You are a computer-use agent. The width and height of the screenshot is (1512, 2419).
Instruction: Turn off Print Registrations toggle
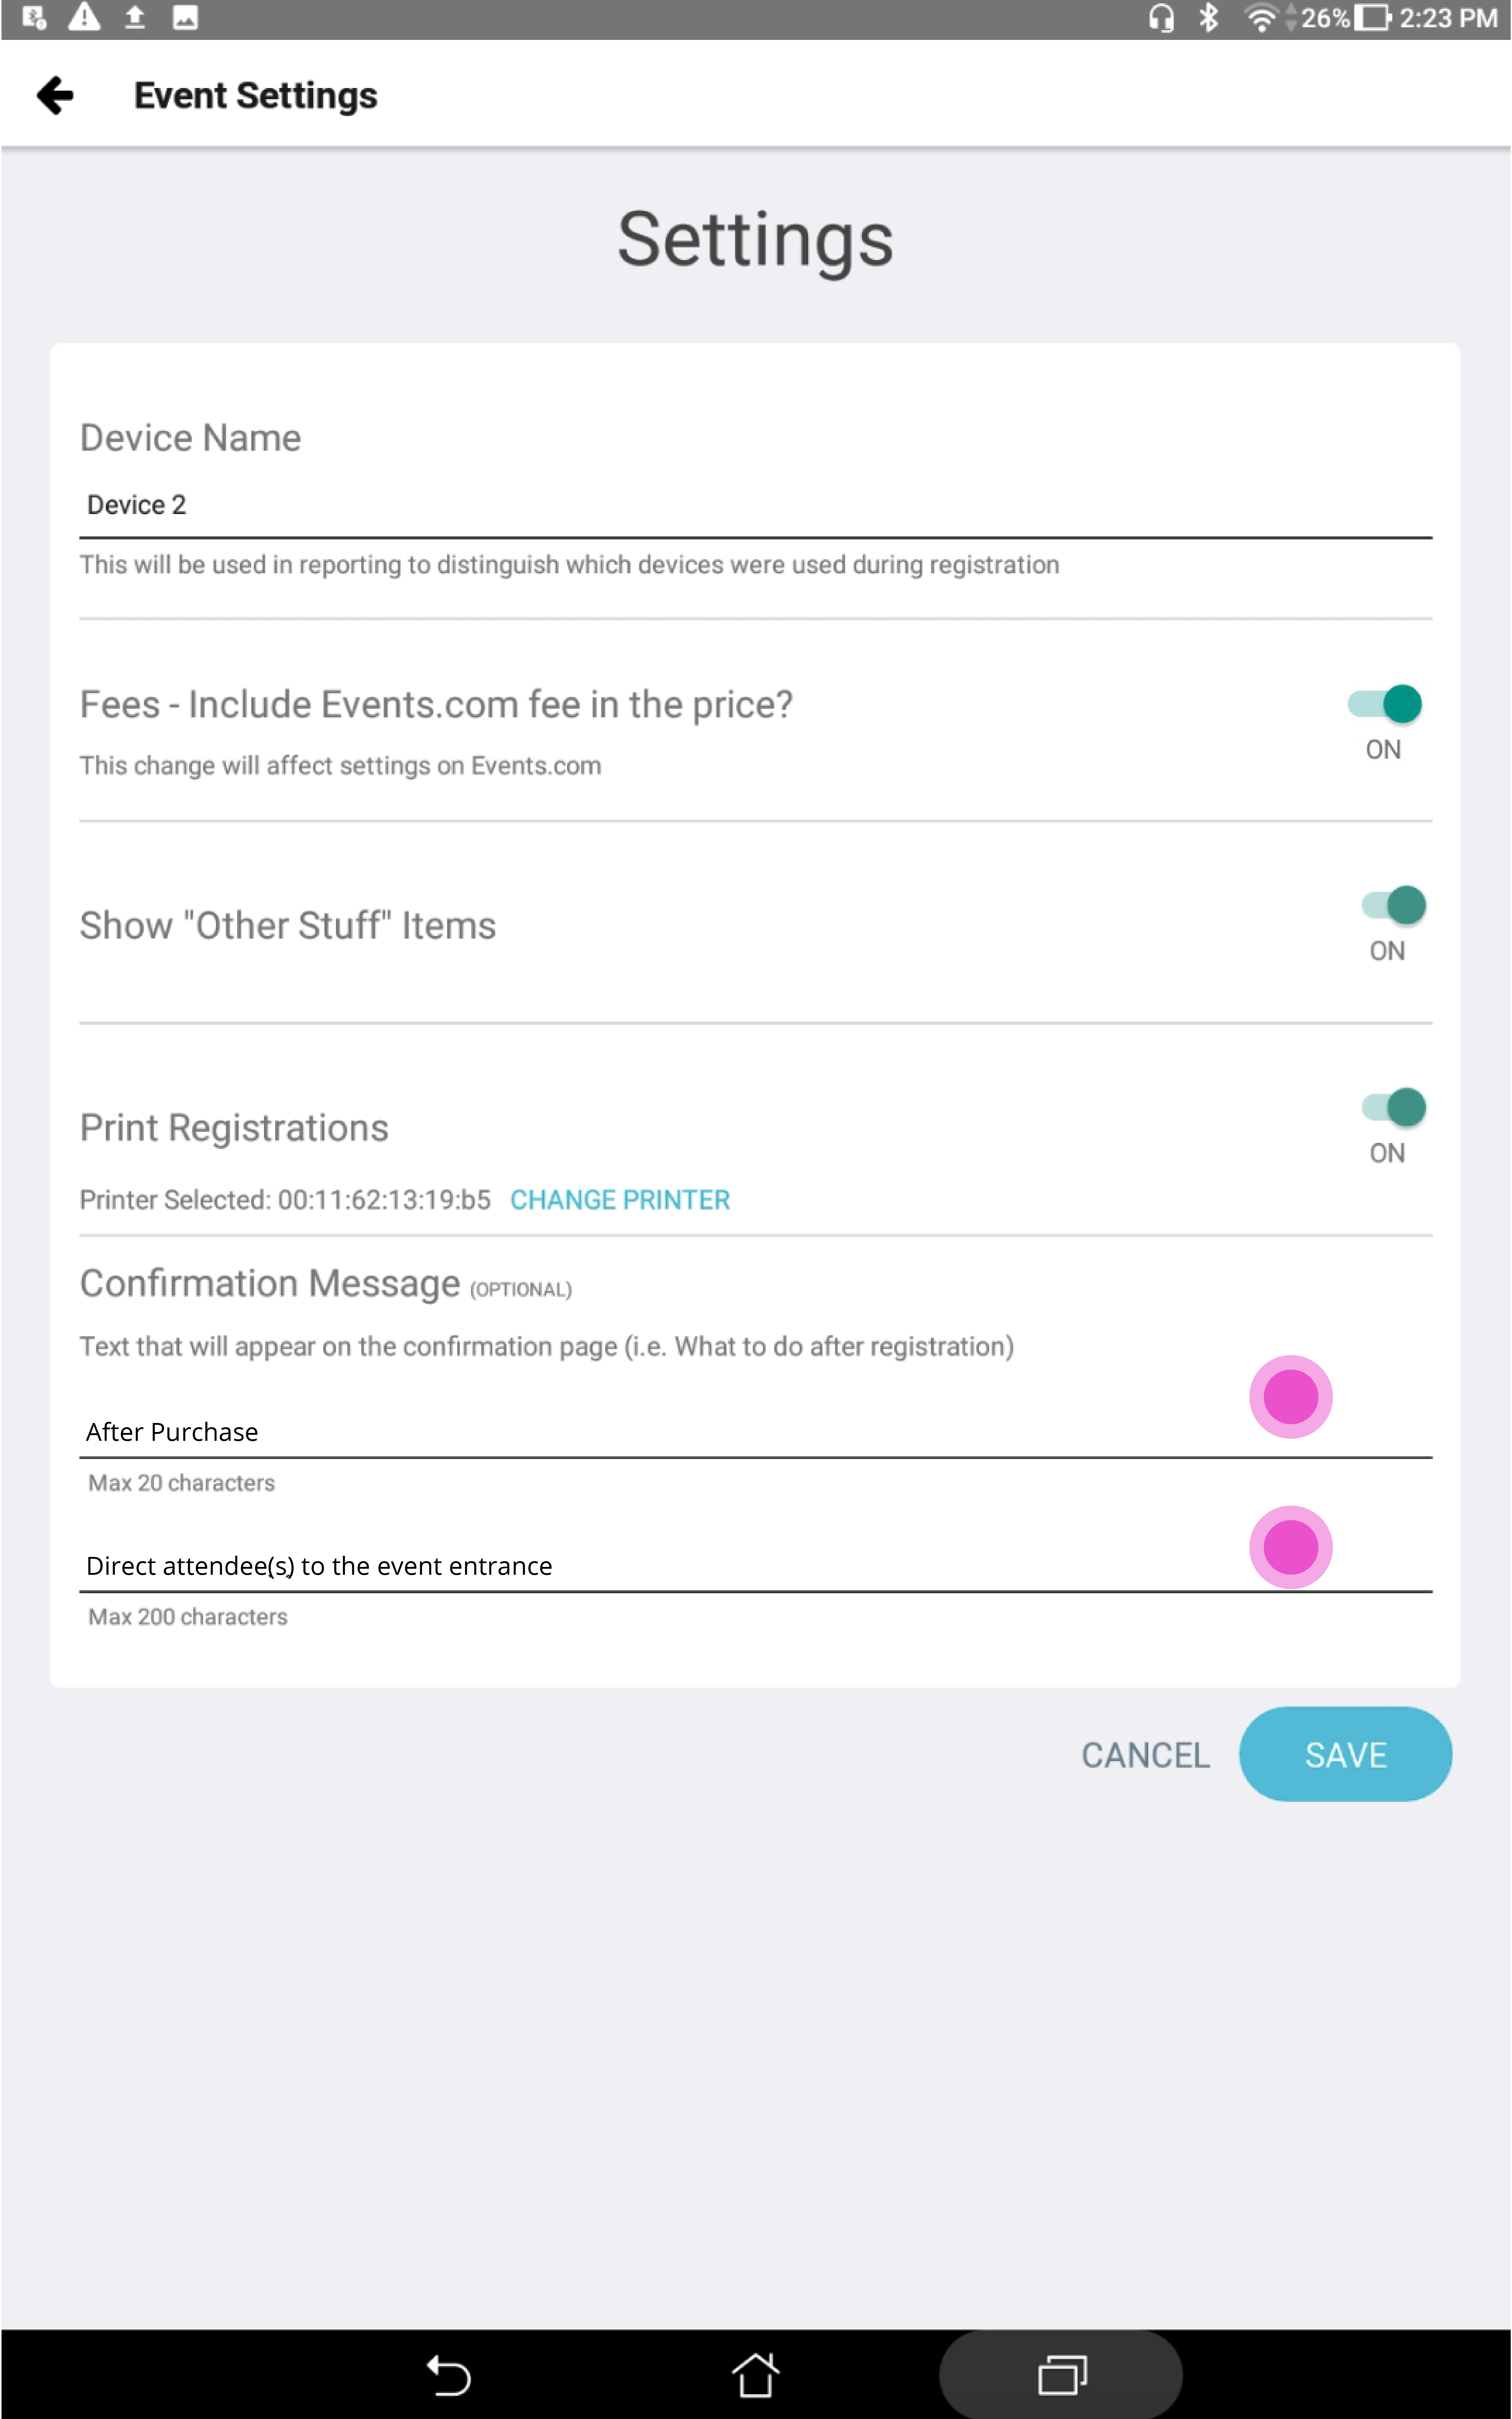click(1393, 1107)
